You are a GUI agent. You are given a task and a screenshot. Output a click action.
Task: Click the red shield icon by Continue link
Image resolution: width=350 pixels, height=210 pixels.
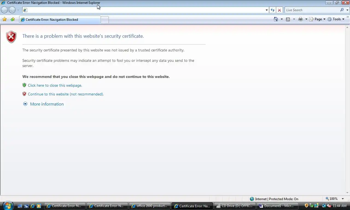pyautogui.click(x=24, y=94)
